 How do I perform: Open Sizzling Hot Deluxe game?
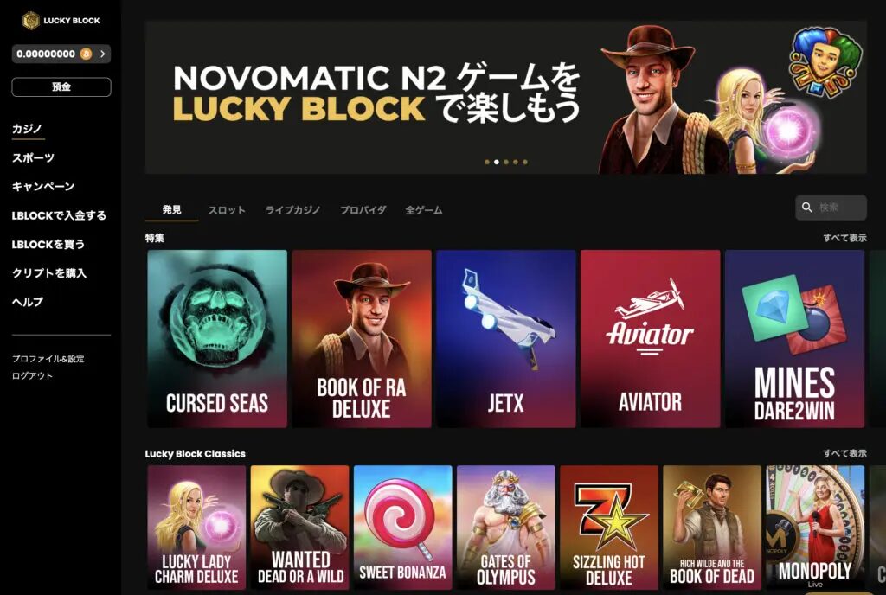tap(609, 528)
